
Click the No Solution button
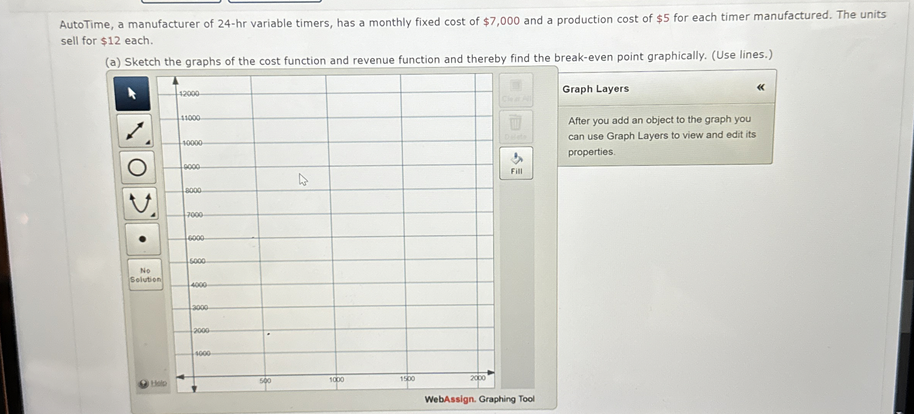[x=145, y=275]
